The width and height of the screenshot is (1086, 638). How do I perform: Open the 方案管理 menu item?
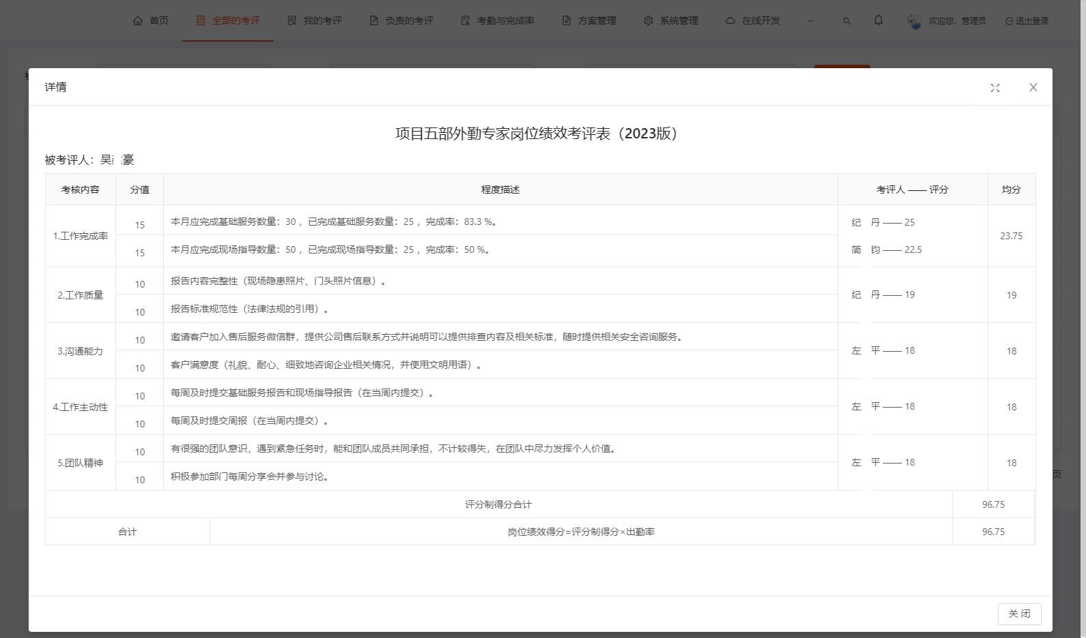coord(589,20)
